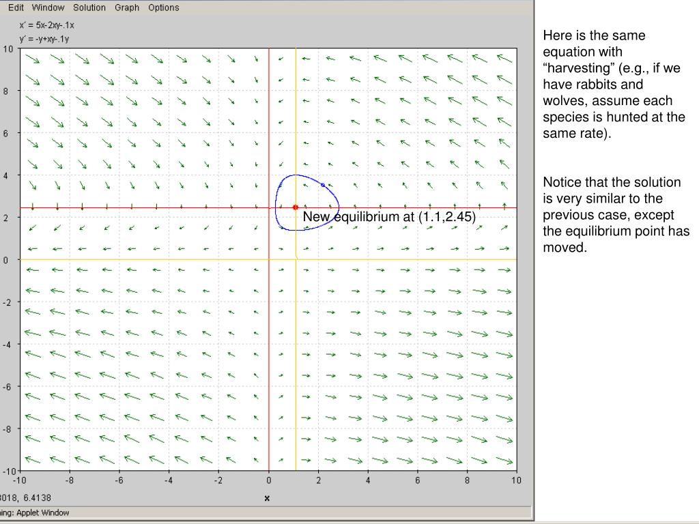Open the Edit menu
The image size is (699, 524).
pyautogui.click(x=16, y=8)
